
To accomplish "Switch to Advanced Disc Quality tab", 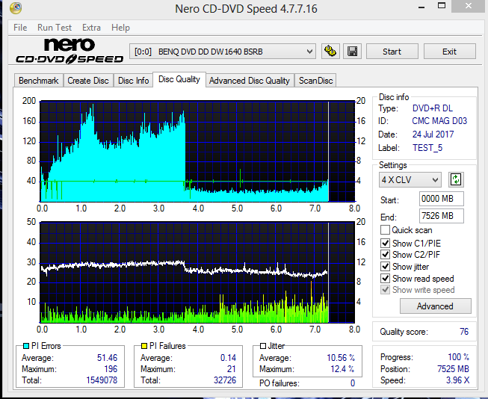I will click(x=250, y=81).
